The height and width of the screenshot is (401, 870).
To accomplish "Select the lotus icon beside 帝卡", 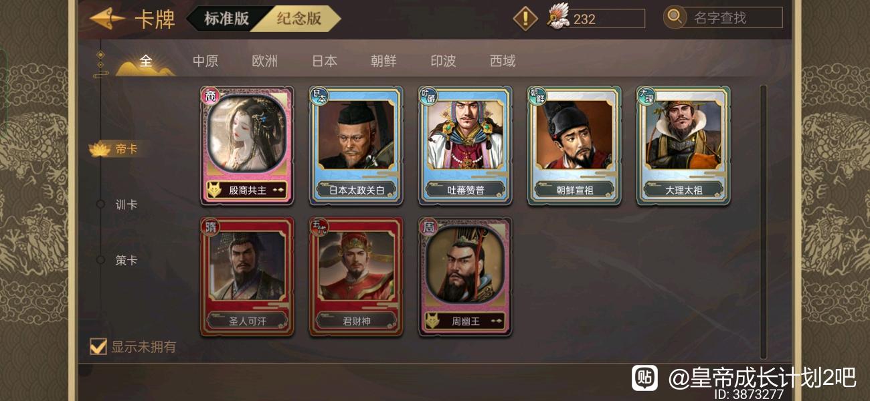I will (100, 149).
